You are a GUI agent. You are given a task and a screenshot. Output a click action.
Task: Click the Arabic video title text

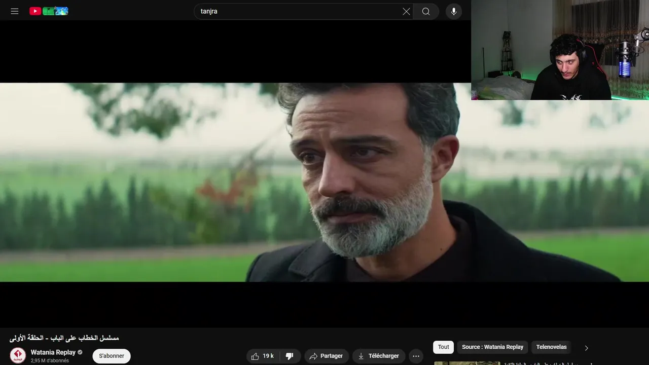[x=64, y=338]
